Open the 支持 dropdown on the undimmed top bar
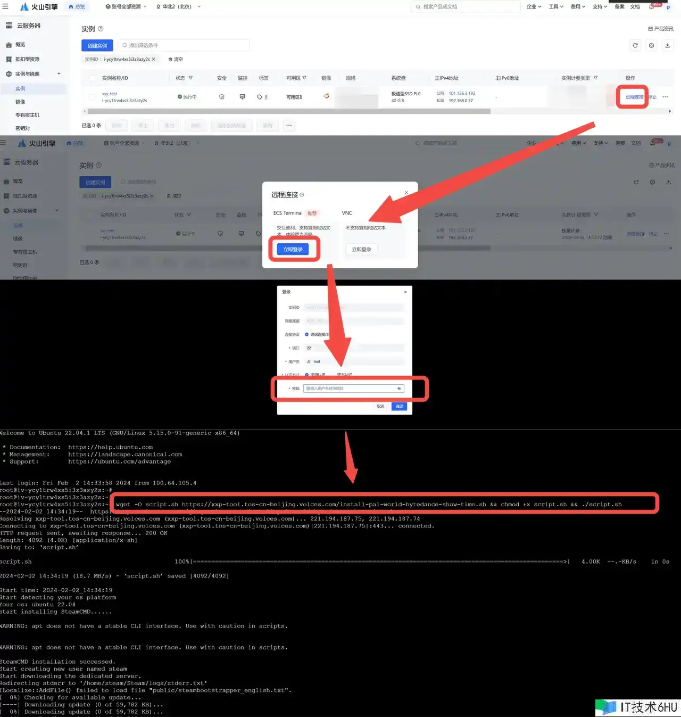 click(600, 7)
